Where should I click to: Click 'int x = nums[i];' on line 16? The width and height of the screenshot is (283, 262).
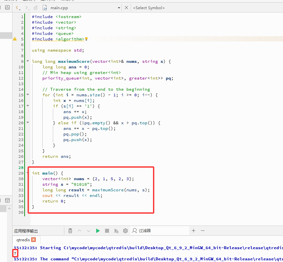74,101
